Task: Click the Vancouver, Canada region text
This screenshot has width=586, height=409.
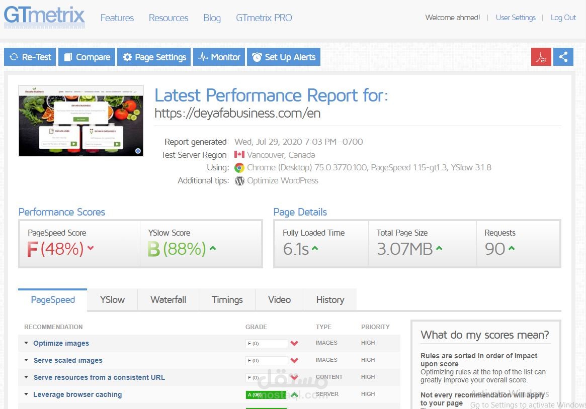Action: point(281,154)
